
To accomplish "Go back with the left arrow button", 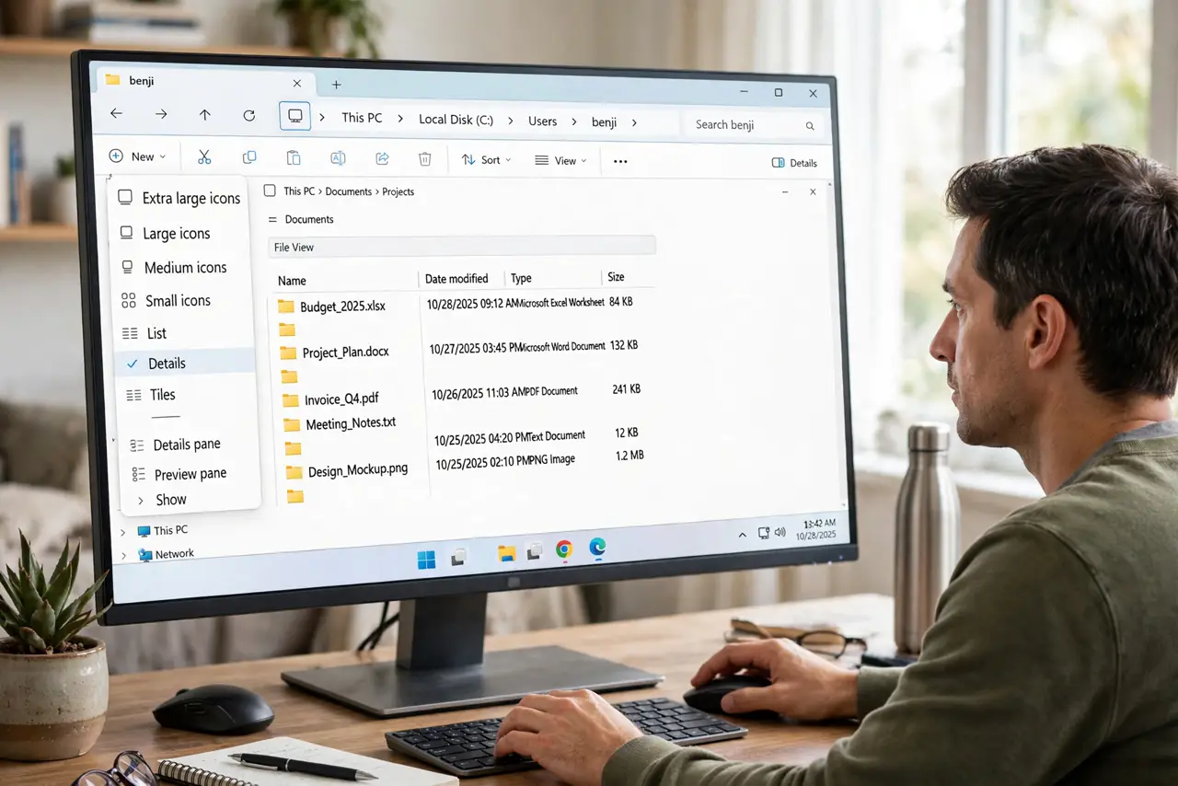I will click(x=116, y=114).
